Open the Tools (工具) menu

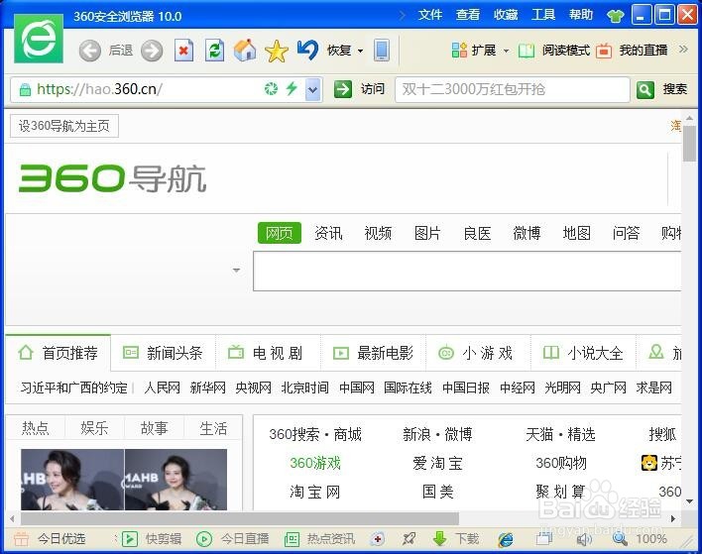click(x=543, y=15)
